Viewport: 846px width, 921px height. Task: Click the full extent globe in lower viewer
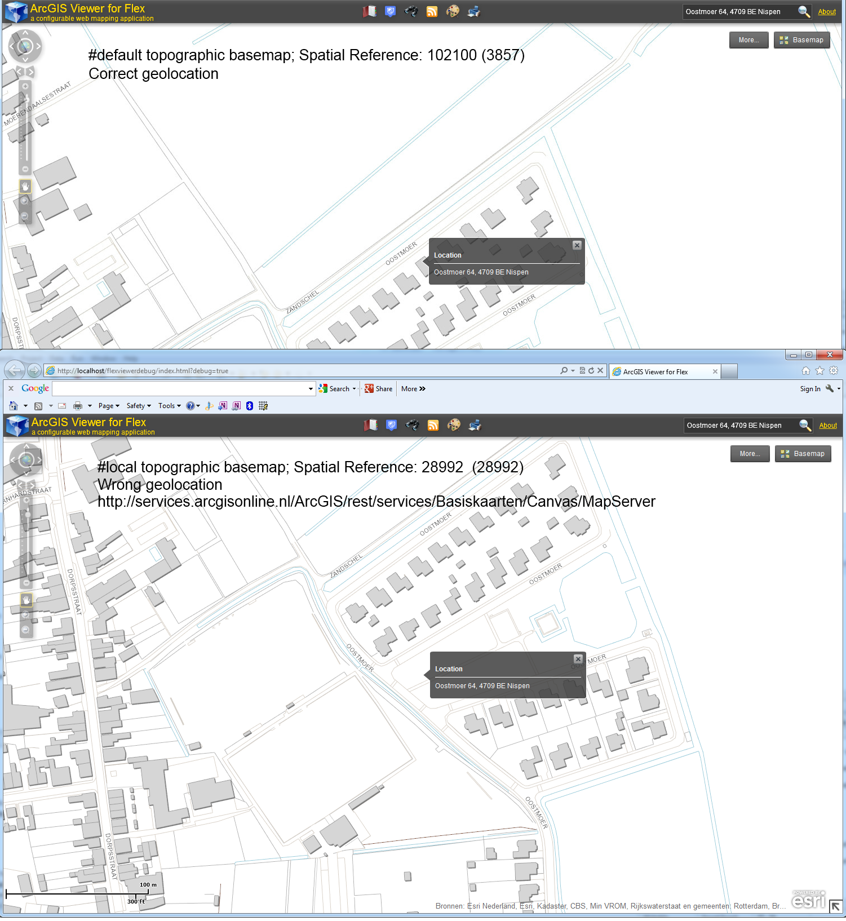point(26,460)
